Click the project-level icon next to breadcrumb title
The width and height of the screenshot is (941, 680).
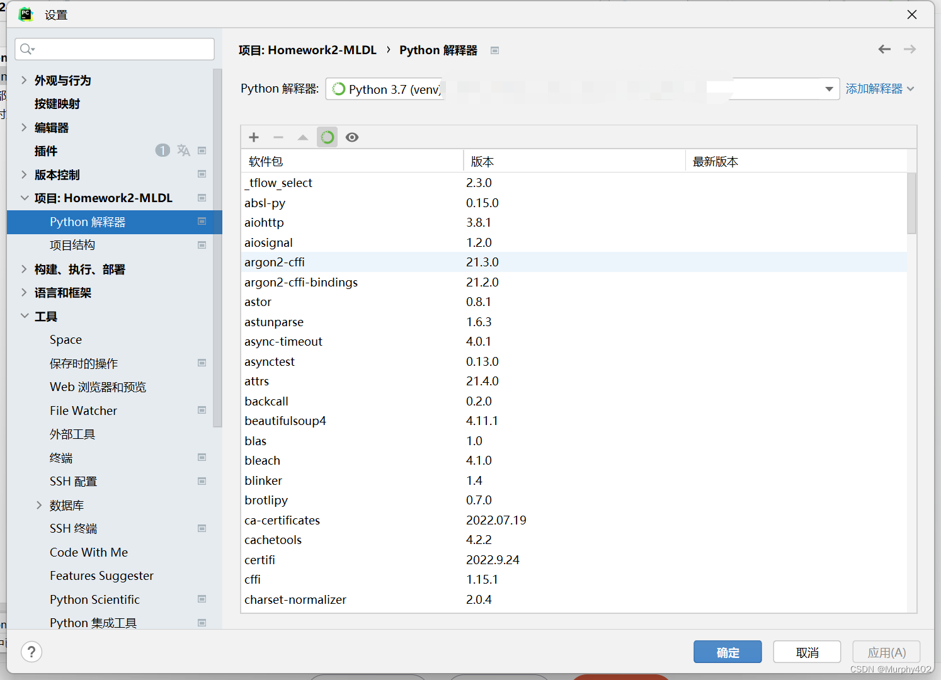tap(495, 50)
